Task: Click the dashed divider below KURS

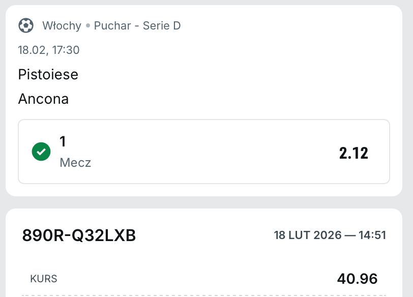Action: (x=203, y=295)
